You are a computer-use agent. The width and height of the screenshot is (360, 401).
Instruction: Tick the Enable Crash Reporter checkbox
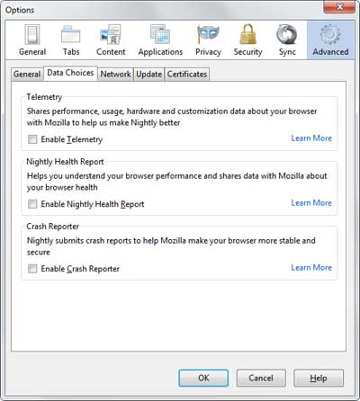tap(32, 269)
